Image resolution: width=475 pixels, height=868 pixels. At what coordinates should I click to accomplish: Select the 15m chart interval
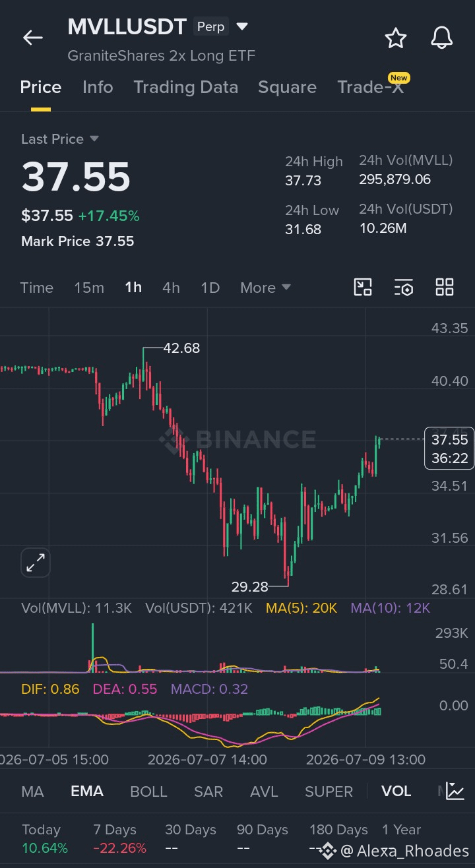pyautogui.click(x=89, y=288)
